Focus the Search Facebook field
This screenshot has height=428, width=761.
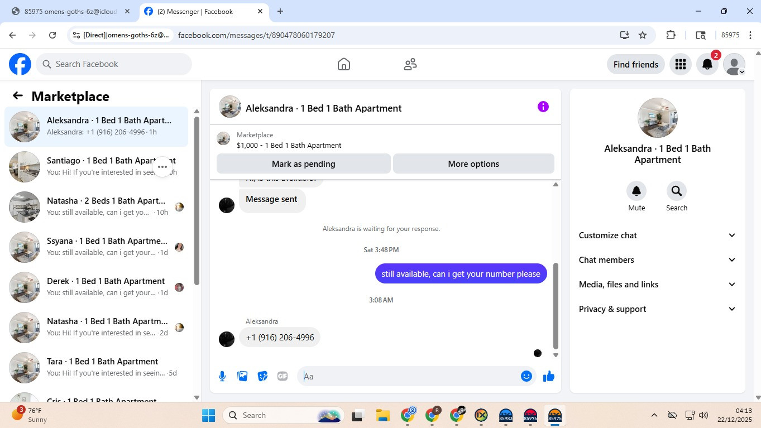point(114,64)
